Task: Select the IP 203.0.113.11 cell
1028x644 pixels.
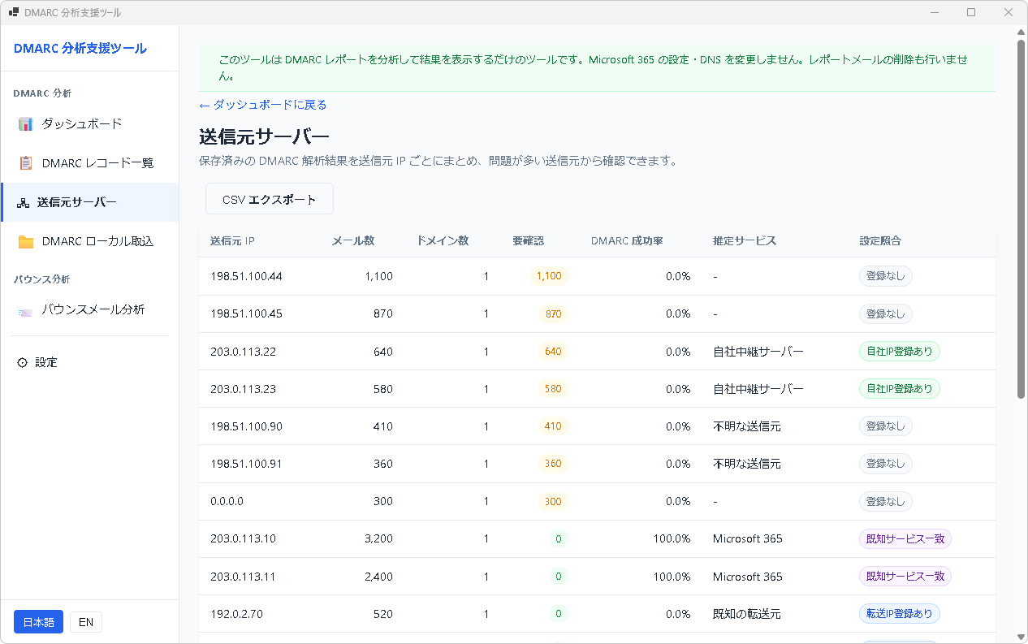Action: 243,577
